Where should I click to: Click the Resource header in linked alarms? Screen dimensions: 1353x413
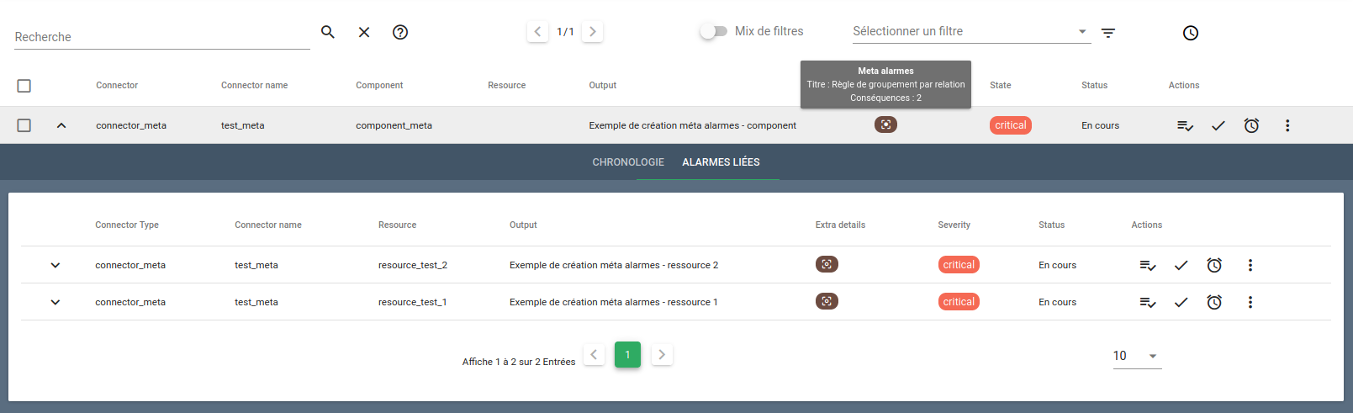(x=397, y=225)
